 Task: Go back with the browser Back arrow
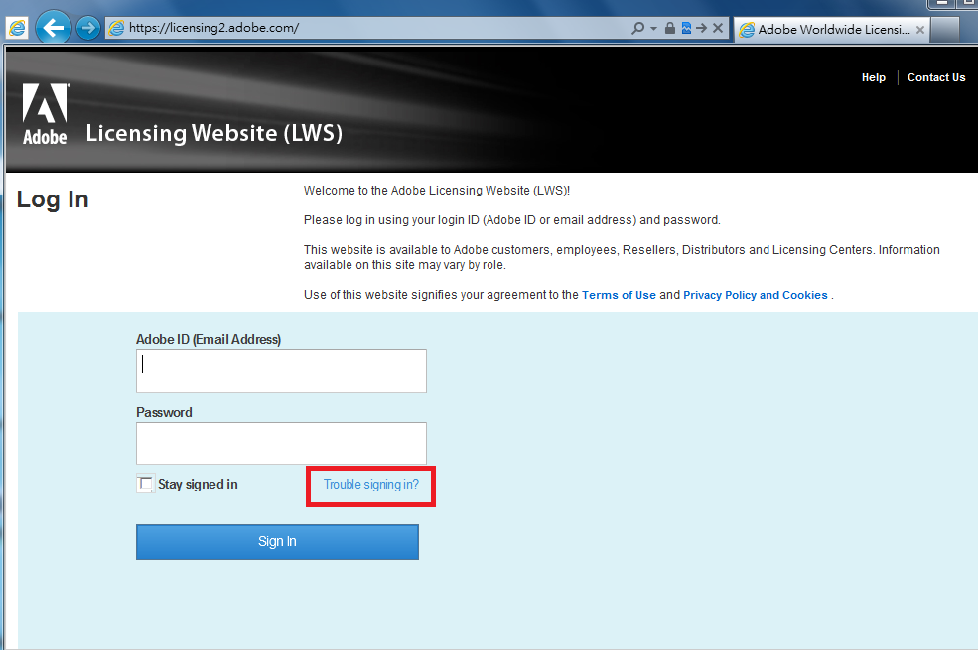pyautogui.click(x=53, y=28)
